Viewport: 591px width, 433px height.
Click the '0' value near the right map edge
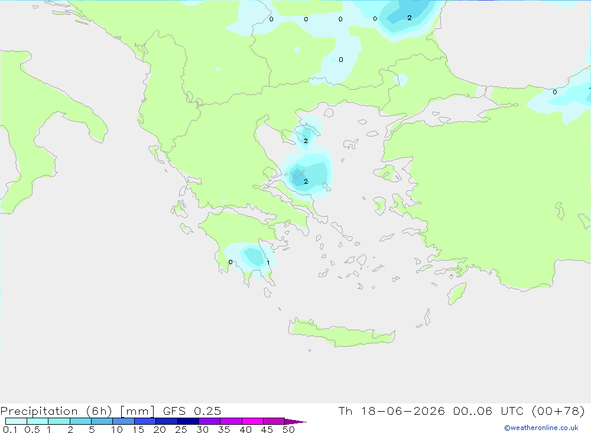[x=555, y=92]
